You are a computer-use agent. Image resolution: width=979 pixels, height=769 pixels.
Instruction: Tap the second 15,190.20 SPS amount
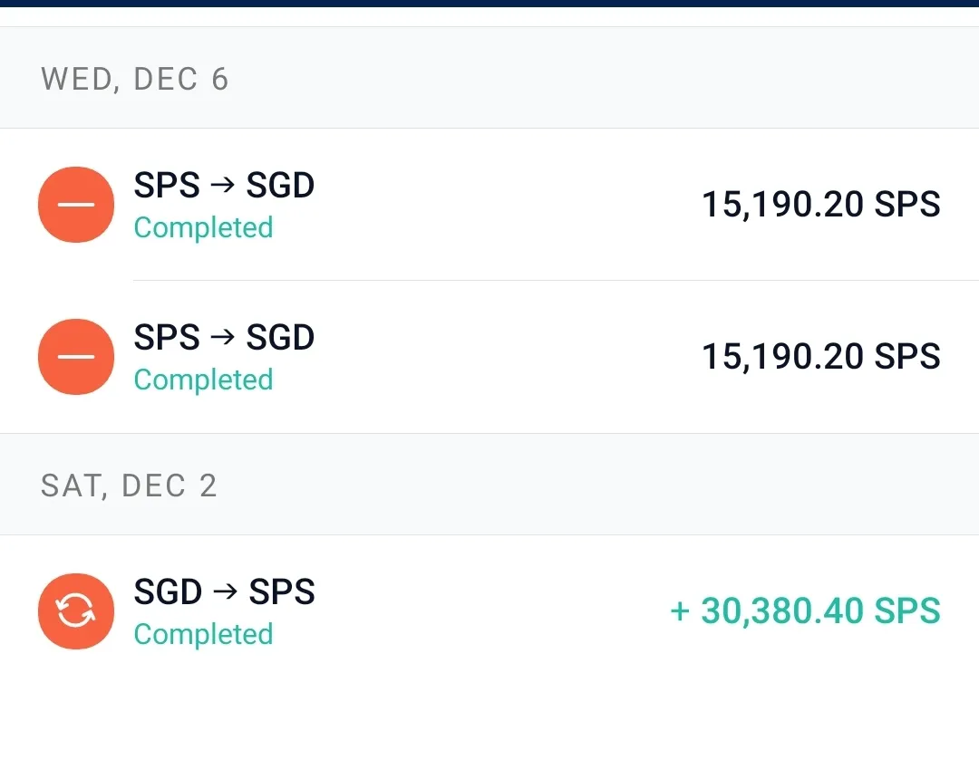pos(821,357)
